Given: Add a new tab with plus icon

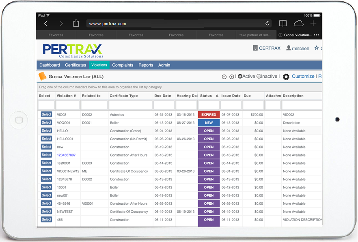Looking at the screenshot, I should tap(313, 23).
